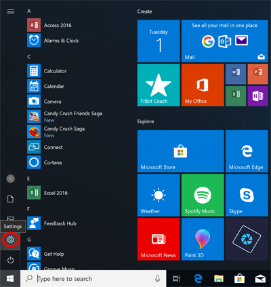Open File Explorer from the taskbar
Viewport: 271px width, 287px height.
pos(219,279)
